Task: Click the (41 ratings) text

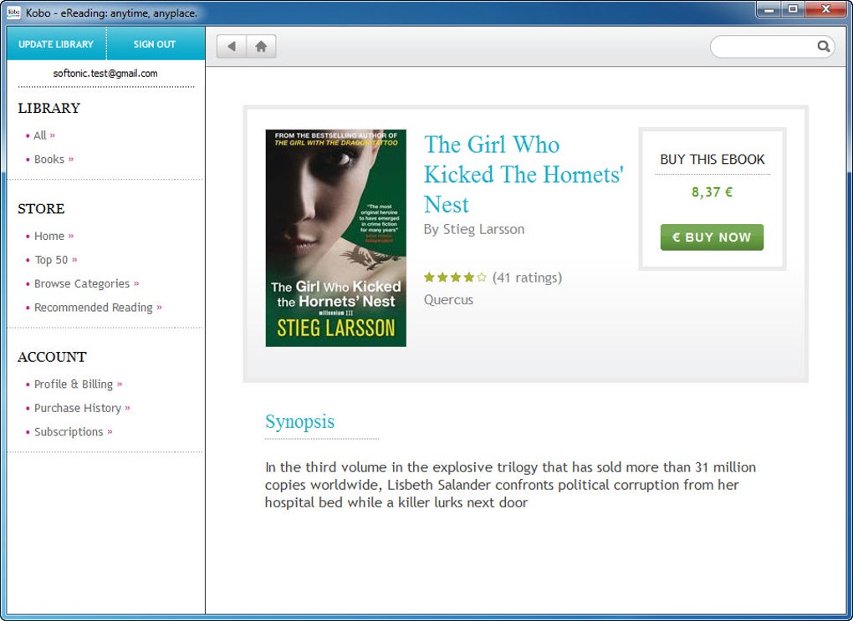Action: point(527,277)
